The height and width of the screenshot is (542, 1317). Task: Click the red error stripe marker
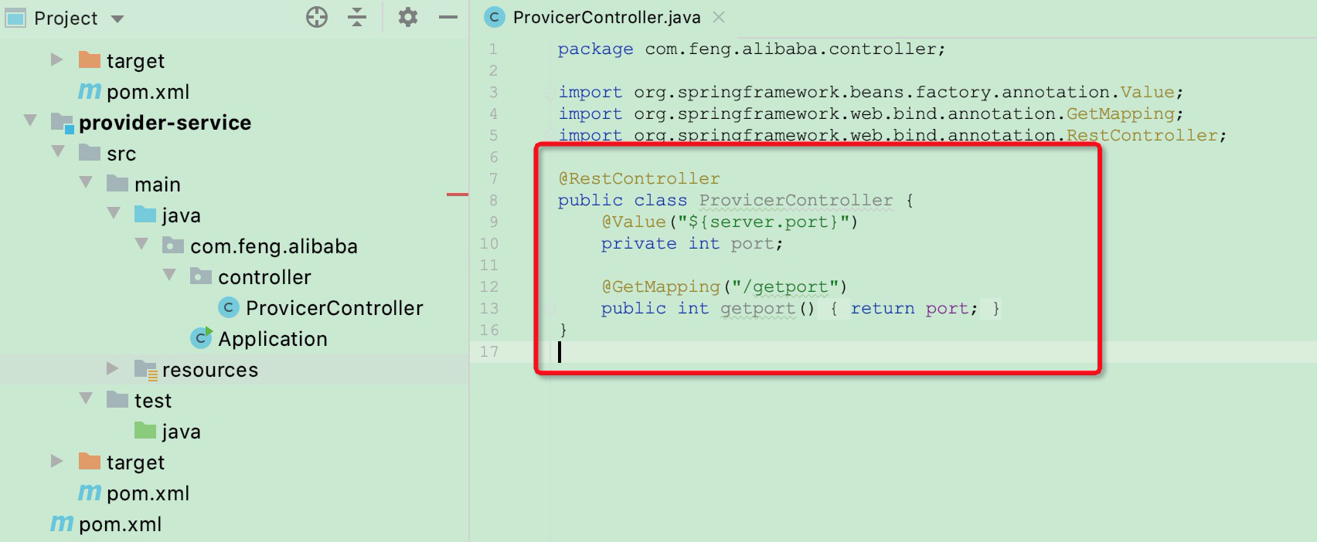[x=458, y=195]
